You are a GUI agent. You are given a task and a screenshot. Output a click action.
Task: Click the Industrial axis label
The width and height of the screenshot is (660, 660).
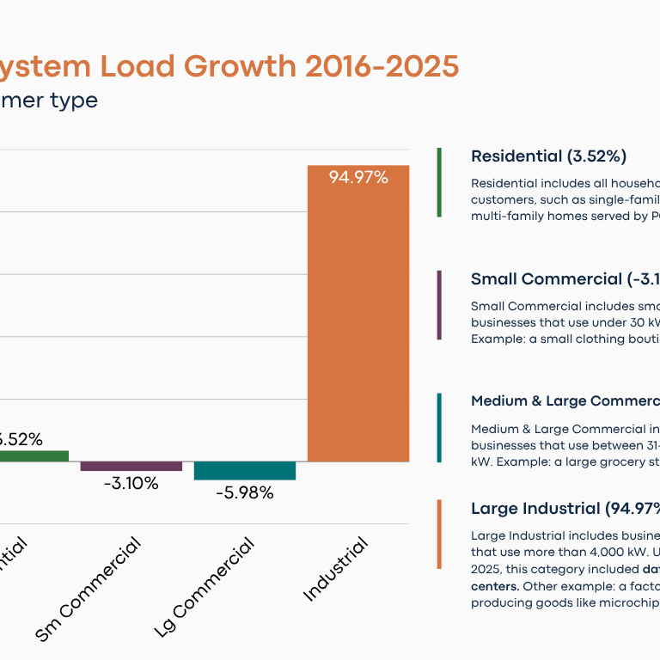(336, 569)
